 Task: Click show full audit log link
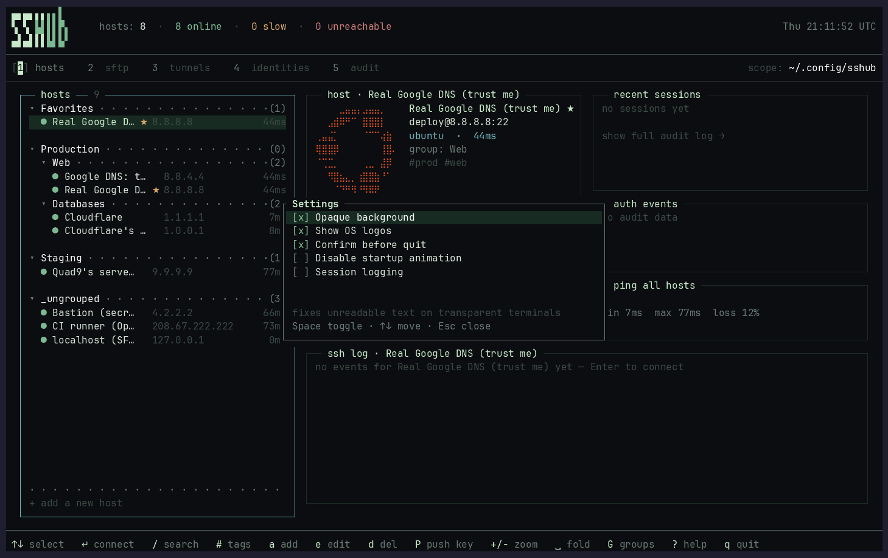tap(663, 136)
